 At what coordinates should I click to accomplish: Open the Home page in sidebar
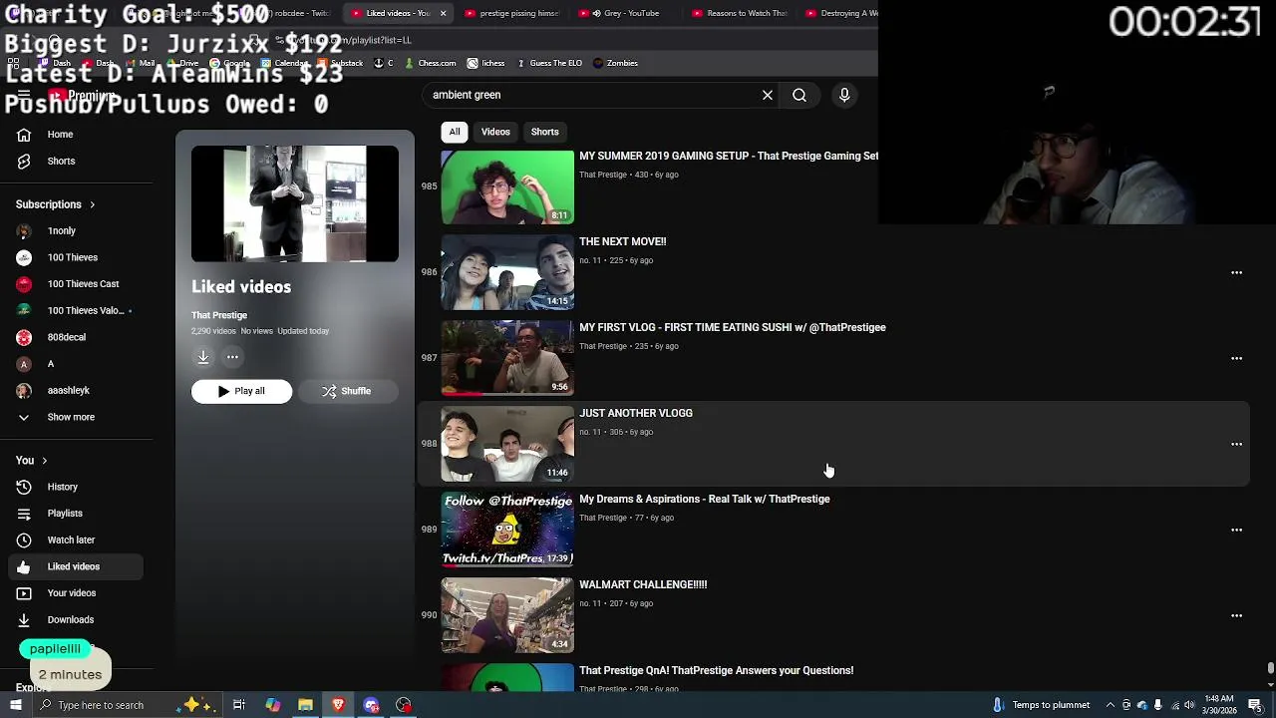[76, 135]
